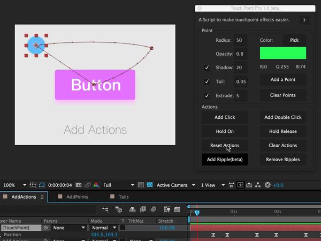Take a snapshot with the camera icon
Viewport: 321px width, 241px height.
click(x=79, y=185)
